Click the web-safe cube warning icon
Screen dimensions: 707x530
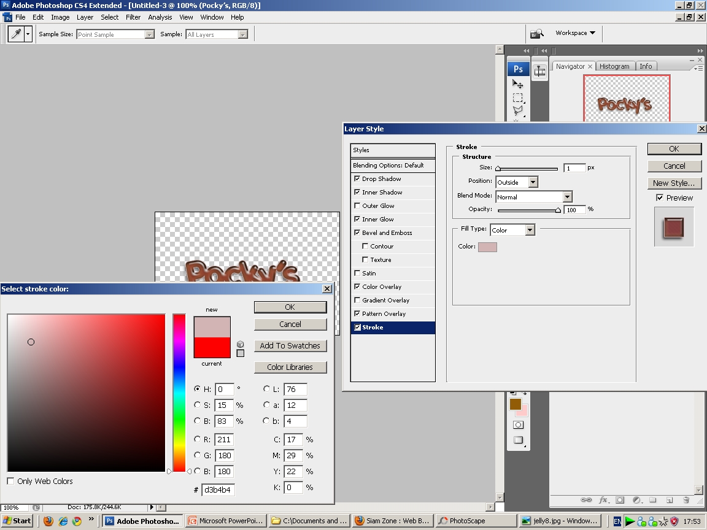(241, 344)
